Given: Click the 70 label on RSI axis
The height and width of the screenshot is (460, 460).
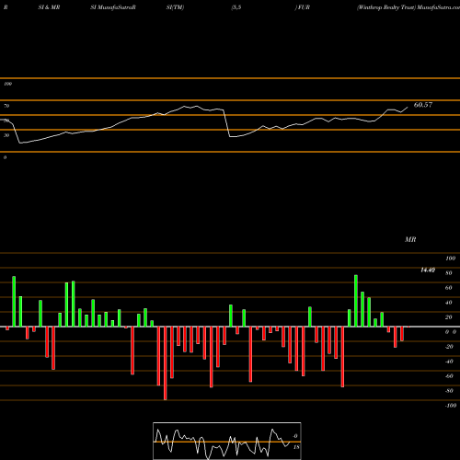Looking at the screenshot, I should (x=6, y=106).
